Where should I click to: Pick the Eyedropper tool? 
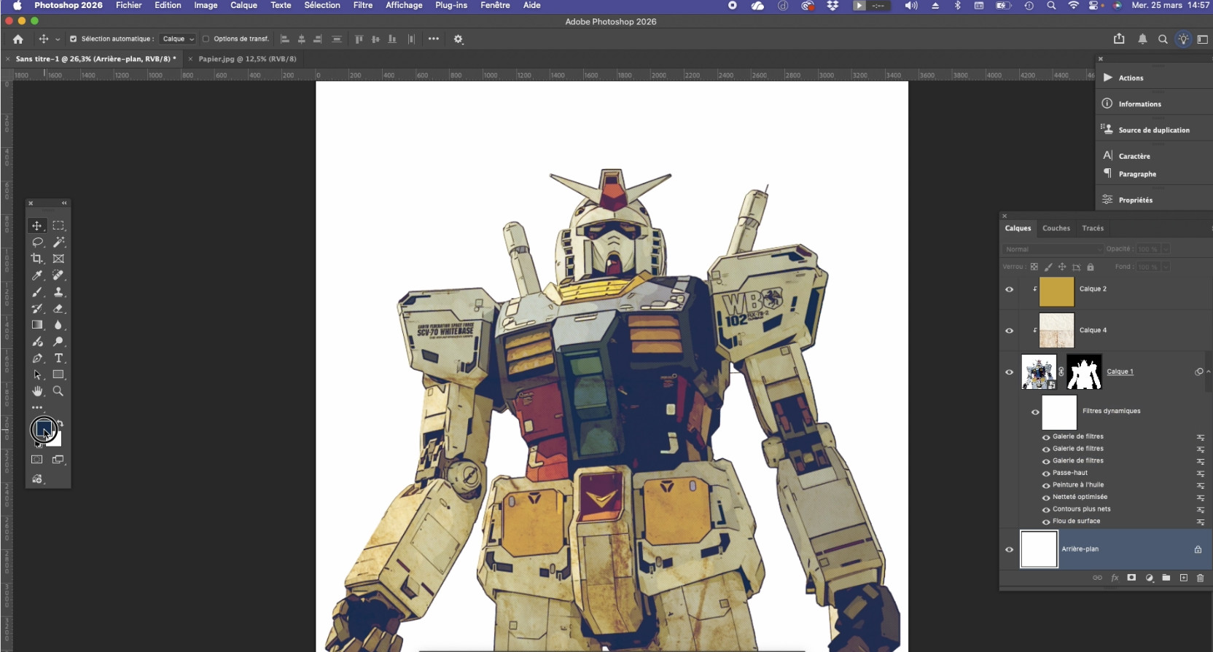click(37, 275)
